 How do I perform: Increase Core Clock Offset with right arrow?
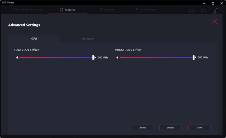pyautogui.click(x=95, y=58)
